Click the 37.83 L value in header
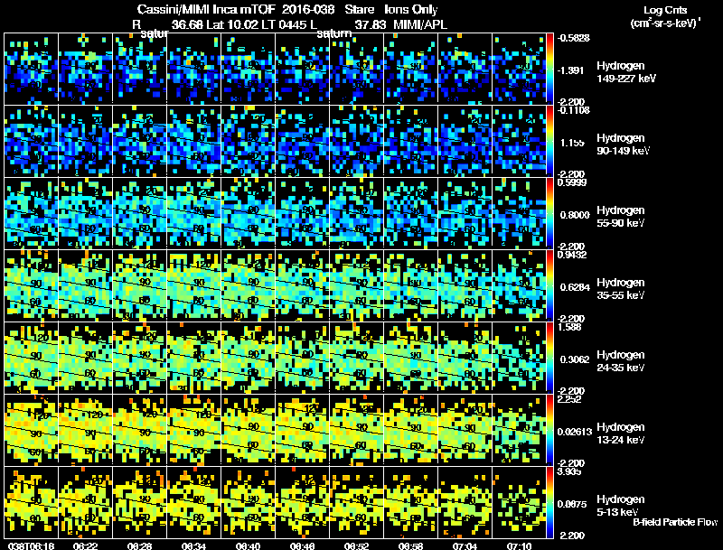The height and width of the screenshot is (550, 723). coord(371,24)
